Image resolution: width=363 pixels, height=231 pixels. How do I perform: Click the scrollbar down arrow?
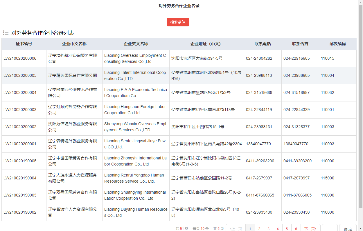tap(361, 229)
